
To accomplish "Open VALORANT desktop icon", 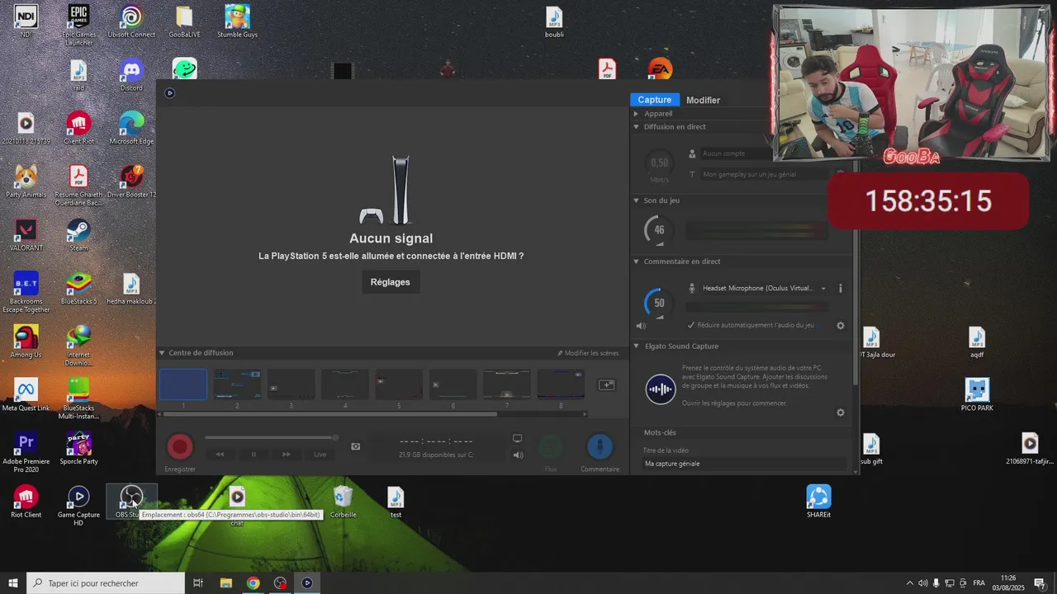I will click(x=26, y=234).
